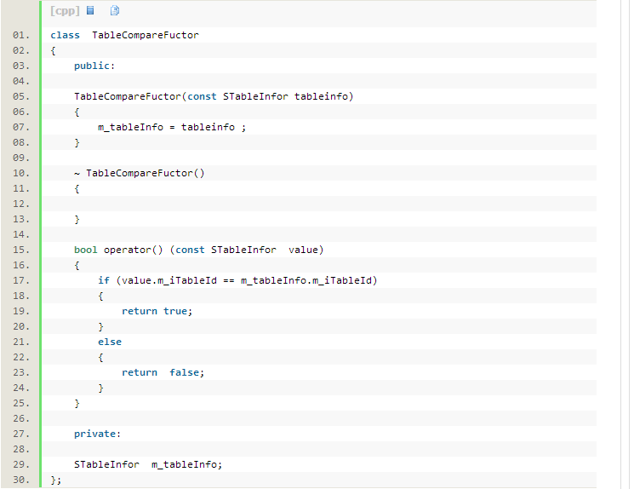Click 'bool operator() (const STableInfor value)'
The height and width of the screenshot is (489, 634).
pos(198,250)
